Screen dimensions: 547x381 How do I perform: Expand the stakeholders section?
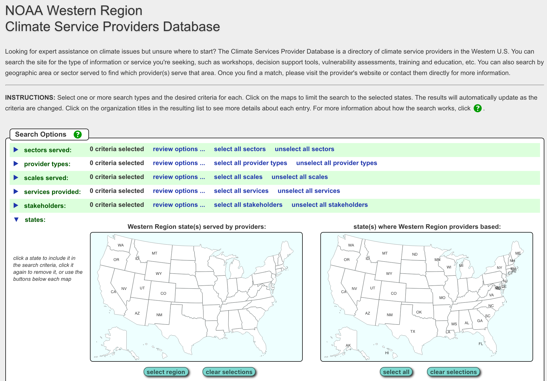(x=16, y=206)
